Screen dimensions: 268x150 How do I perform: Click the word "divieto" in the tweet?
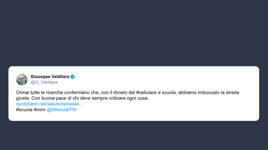tap(120, 93)
